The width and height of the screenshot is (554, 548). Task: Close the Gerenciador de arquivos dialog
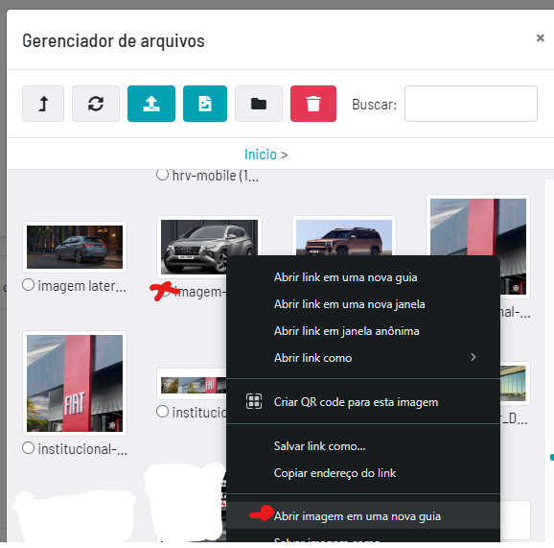(541, 37)
